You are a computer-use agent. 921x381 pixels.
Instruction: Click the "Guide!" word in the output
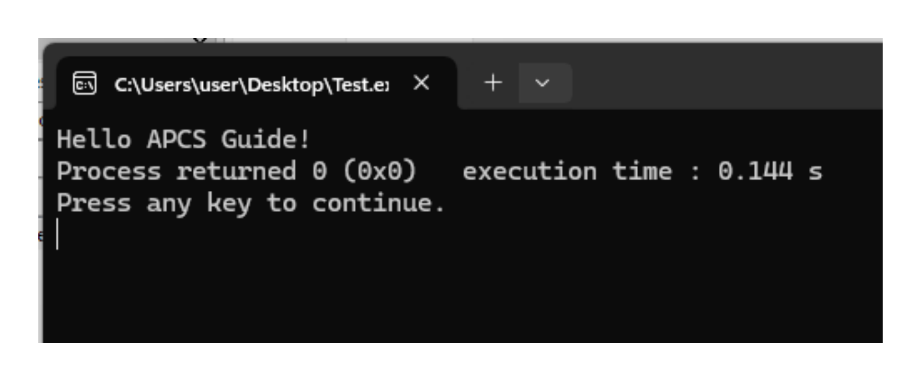266,140
